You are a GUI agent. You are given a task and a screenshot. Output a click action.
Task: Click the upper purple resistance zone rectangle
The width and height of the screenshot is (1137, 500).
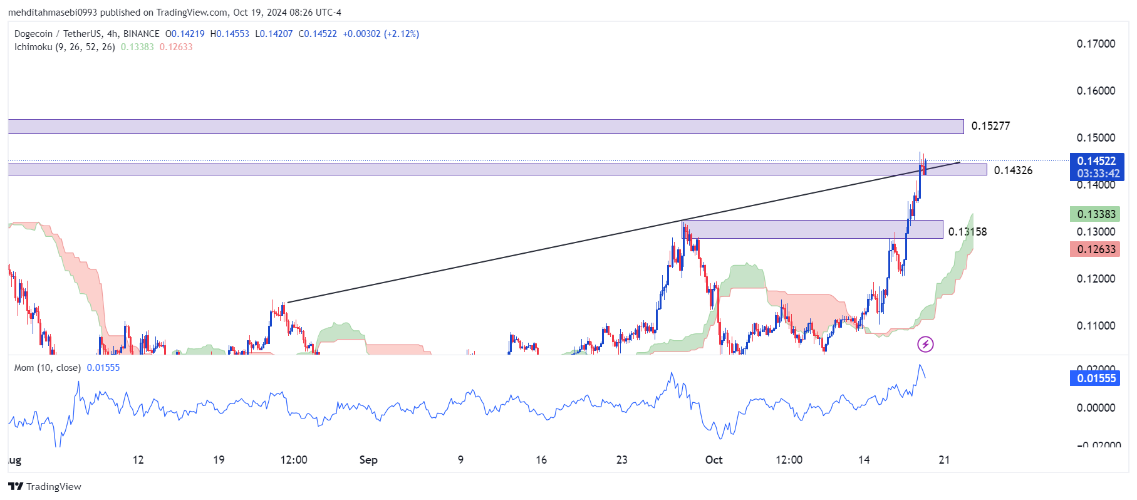[x=485, y=127]
